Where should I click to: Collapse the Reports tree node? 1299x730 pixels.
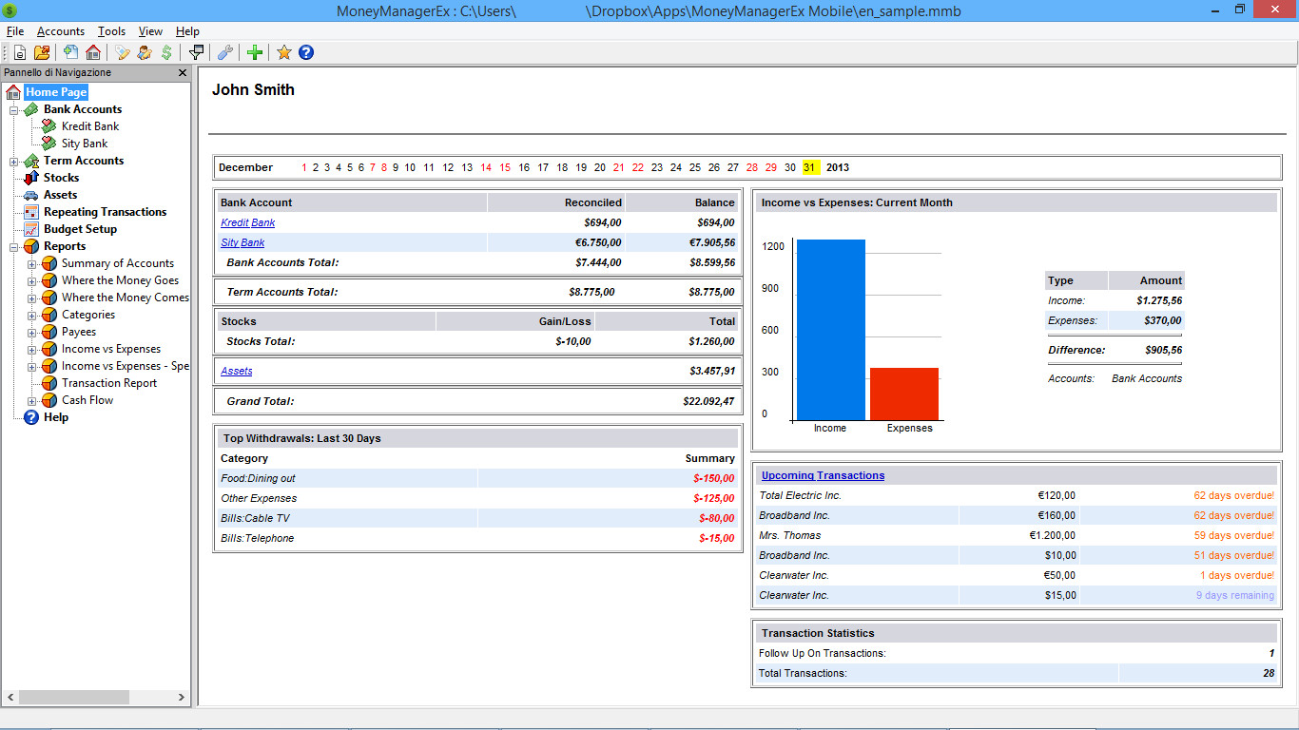click(14, 247)
